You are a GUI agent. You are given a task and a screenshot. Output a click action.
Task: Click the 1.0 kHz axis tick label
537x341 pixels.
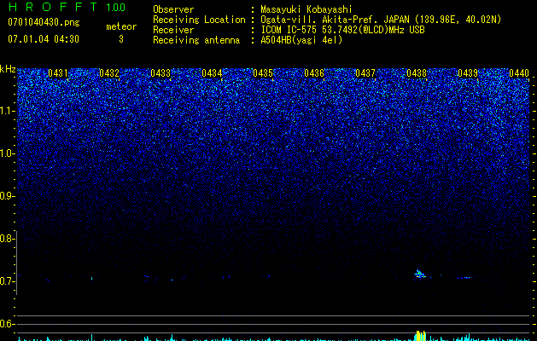(x=7, y=153)
